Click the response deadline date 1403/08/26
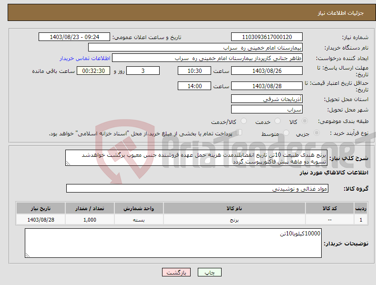376x285 pixels. pos(267,71)
